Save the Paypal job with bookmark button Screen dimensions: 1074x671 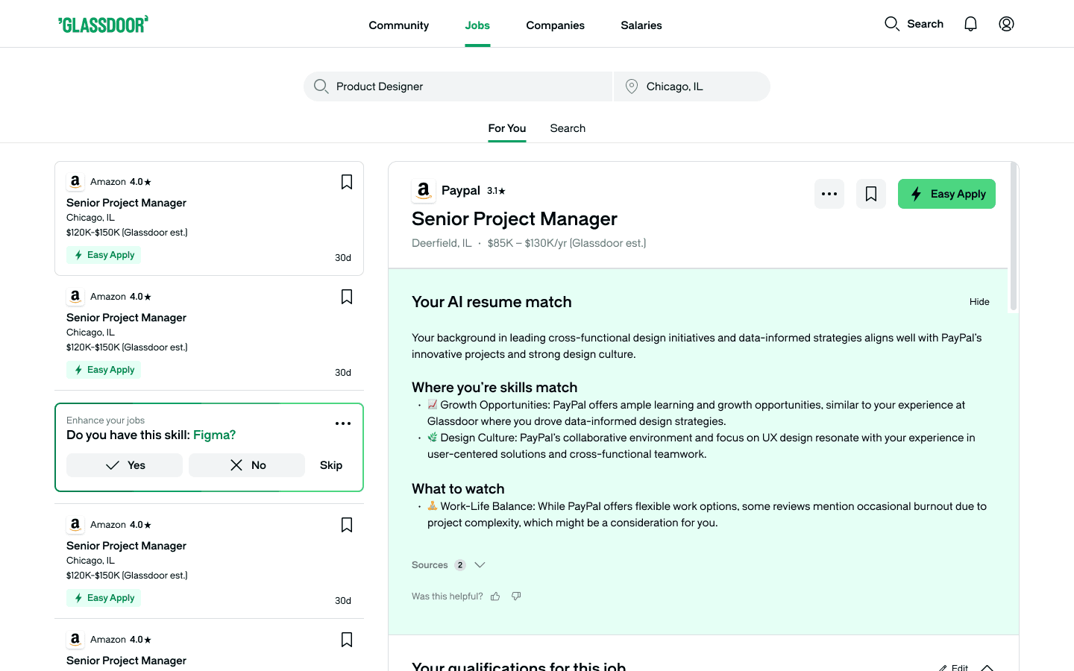click(x=871, y=194)
